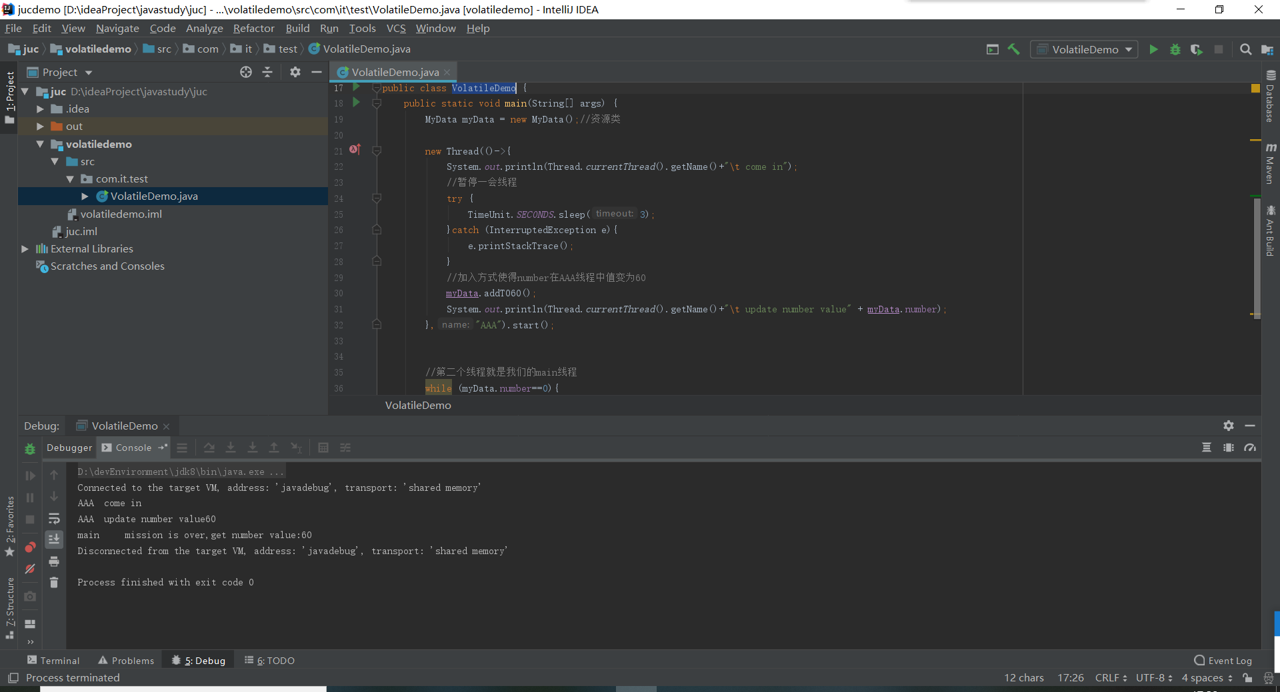Toggle the Database side panel
Image resolution: width=1280 pixels, height=692 pixels.
(x=1271, y=96)
